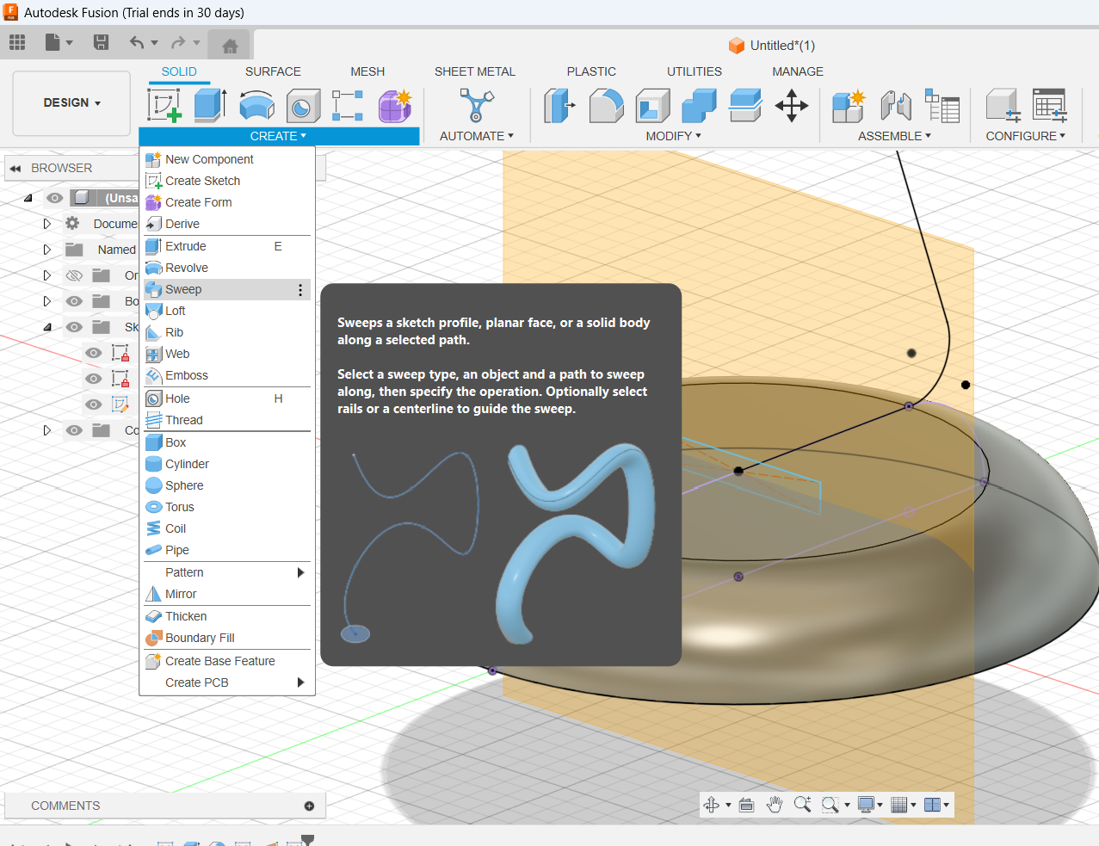Click the Joint icon in Assemble
The height and width of the screenshot is (846, 1099).
896,106
